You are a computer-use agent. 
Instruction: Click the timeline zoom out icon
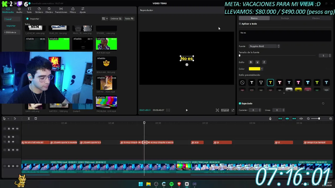(x=308, y=119)
